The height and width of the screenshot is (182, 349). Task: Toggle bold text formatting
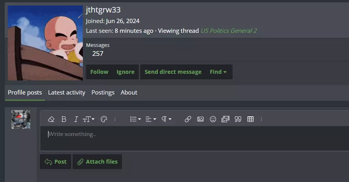tap(64, 119)
